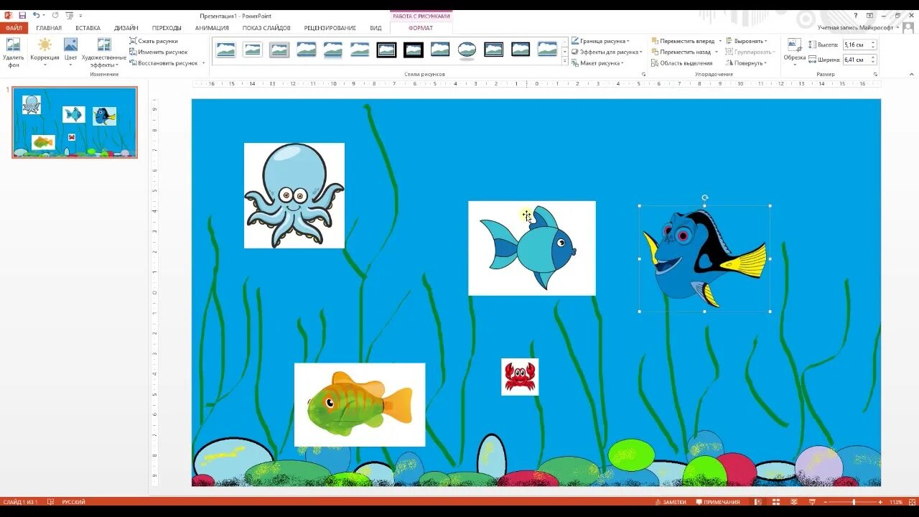Viewport: 919px width, 517px height.
Task: Open the Коррекция (Corrections) options
Action: (45, 52)
